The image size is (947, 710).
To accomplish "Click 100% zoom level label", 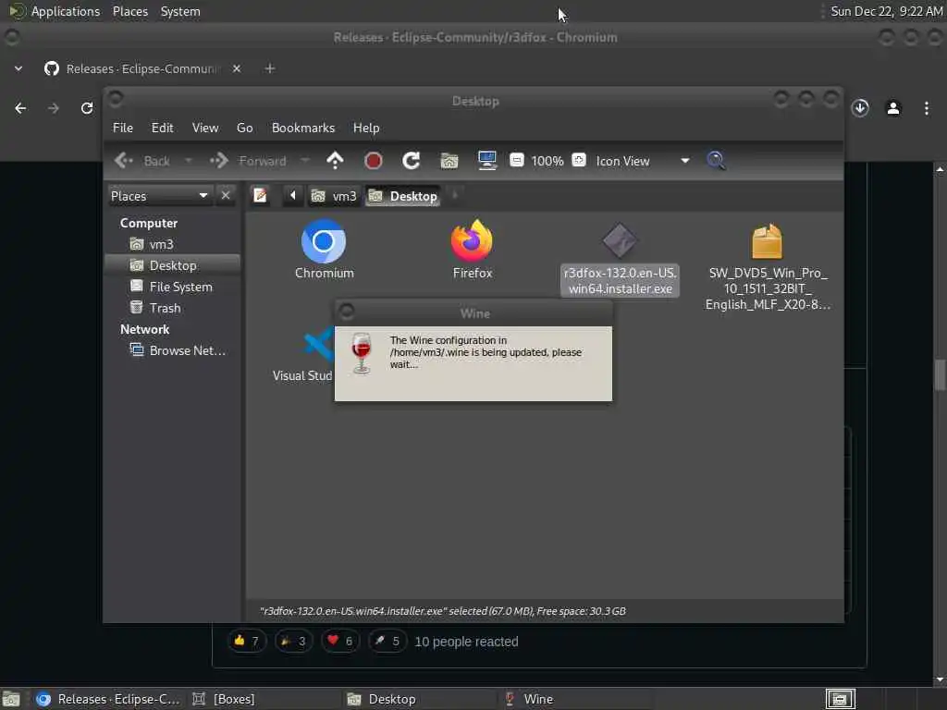I will click(547, 161).
